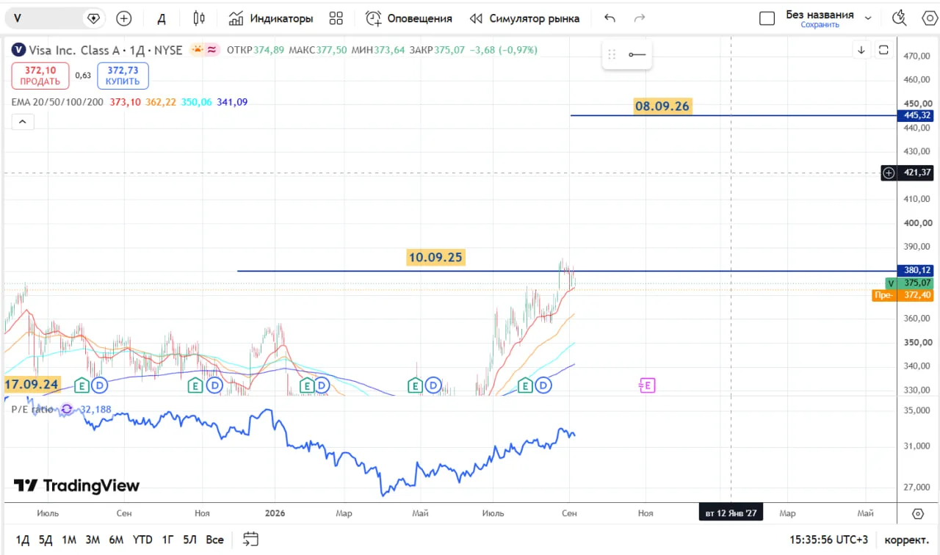Image resolution: width=940 pixels, height=555 pixels.
Task: Click the symbol search box showing V
Action: pos(55,18)
